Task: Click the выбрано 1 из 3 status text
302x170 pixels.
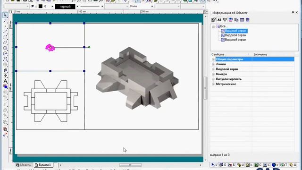Action: (x=220, y=155)
